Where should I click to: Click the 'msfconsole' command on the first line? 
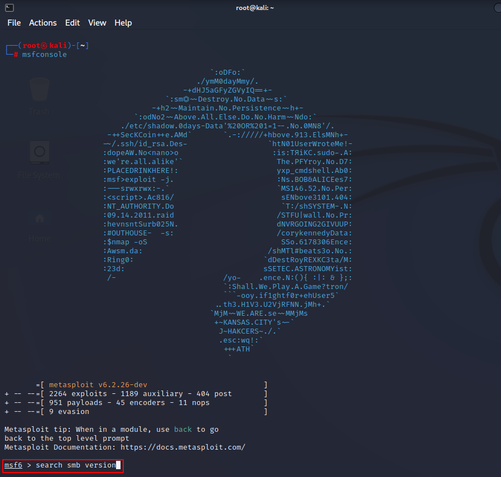click(44, 55)
